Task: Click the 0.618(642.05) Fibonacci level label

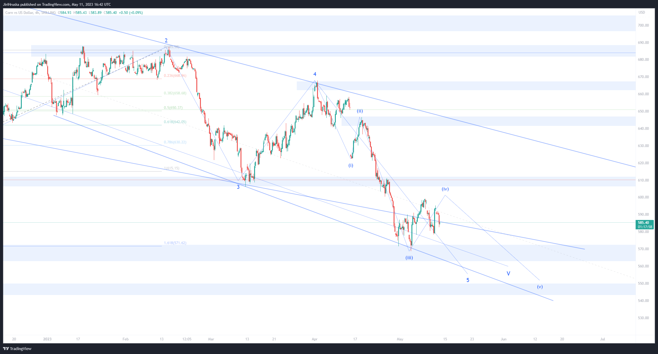Action: (x=175, y=122)
